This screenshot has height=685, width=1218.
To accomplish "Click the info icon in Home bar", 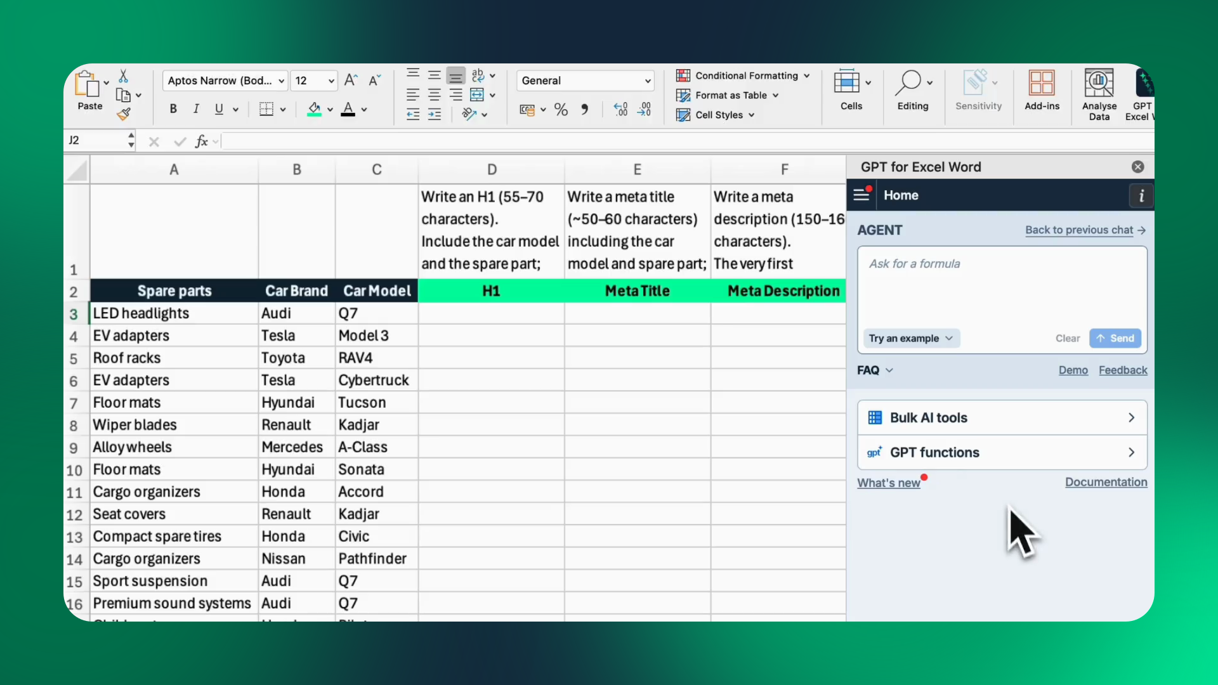I will click(x=1141, y=195).
